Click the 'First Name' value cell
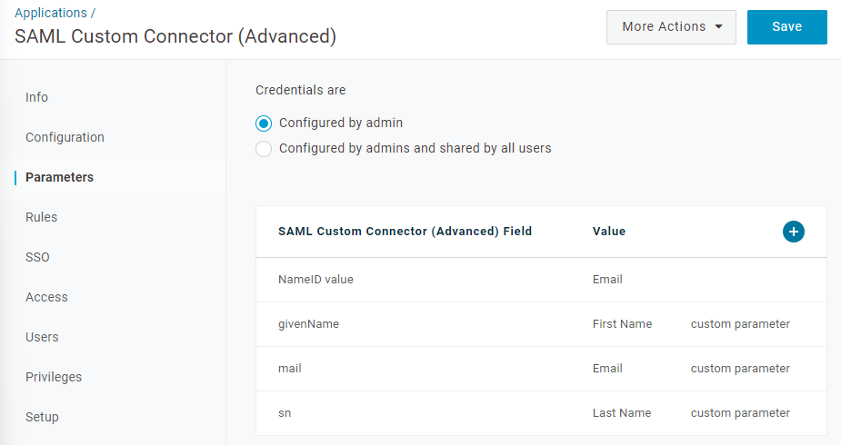The image size is (841, 445). 622,324
